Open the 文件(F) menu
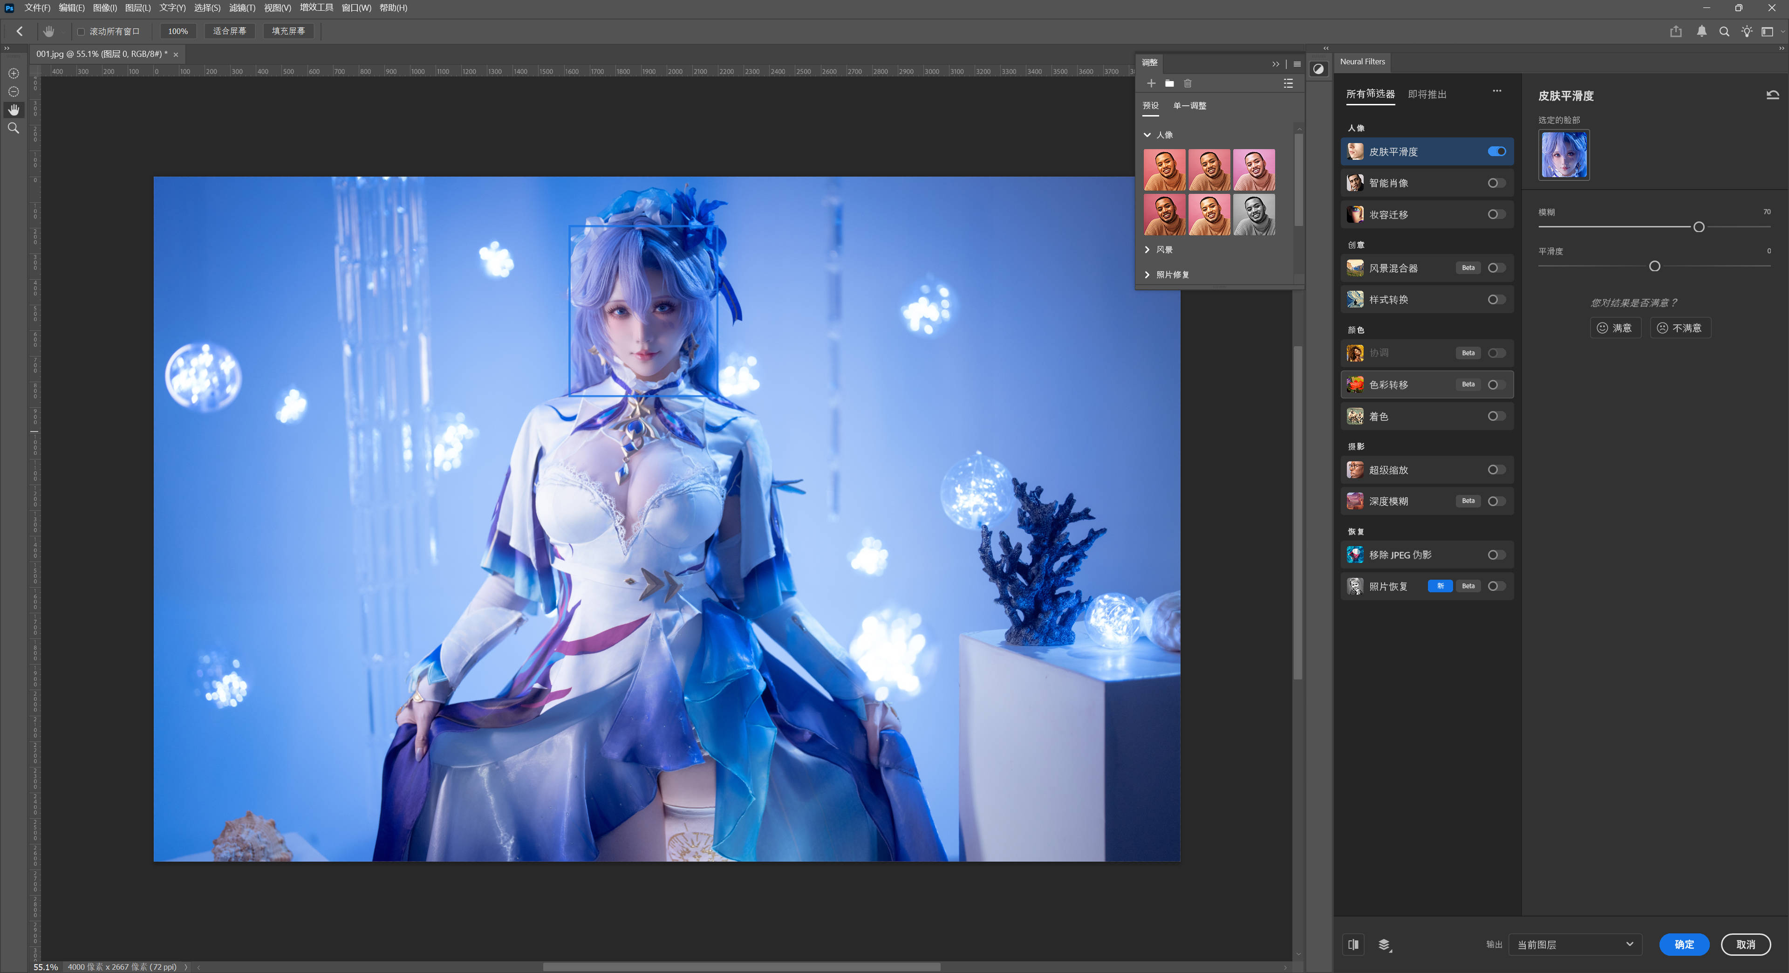Screen dimensions: 1789x973 click(37, 7)
